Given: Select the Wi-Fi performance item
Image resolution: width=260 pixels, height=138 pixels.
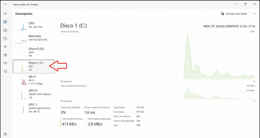Looking at the screenshot, I should [x=34, y=80].
